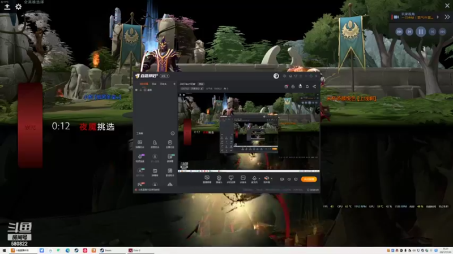
Task: Click the badge next to the room title
Action: pyautogui.click(x=201, y=84)
